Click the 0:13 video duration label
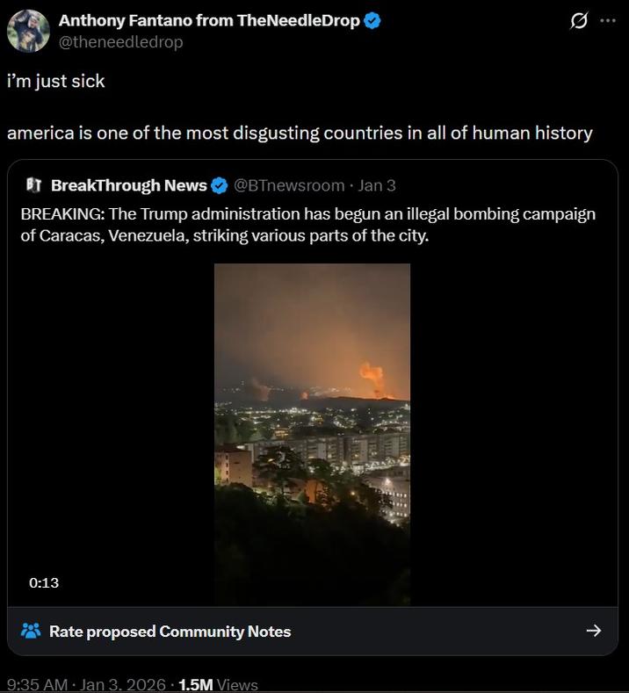This screenshot has width=629, height=693. (44, 582)
